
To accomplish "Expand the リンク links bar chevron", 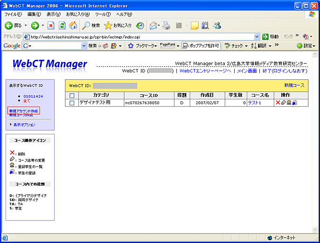I will (x=297, y=35).
